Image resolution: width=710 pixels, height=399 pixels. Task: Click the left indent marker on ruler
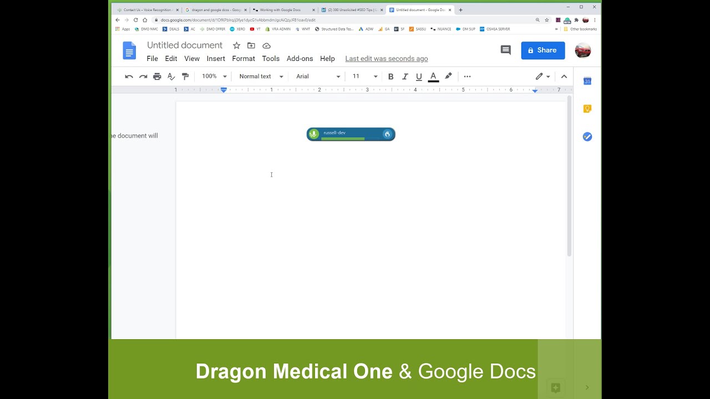(224, 90)
